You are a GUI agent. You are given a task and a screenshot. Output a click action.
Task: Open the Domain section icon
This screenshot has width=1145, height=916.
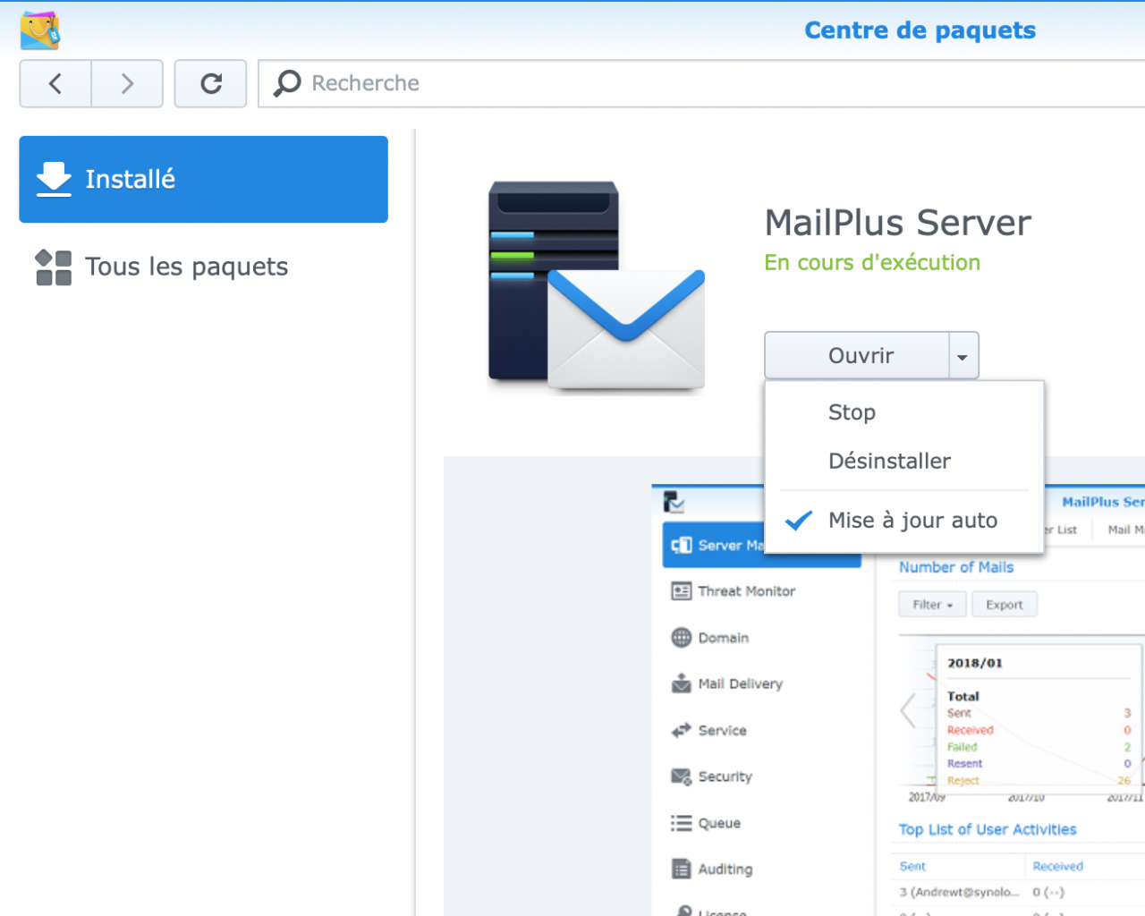(682, 637)
